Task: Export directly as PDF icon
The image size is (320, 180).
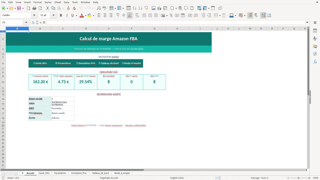Action: [x=29, y=8]
